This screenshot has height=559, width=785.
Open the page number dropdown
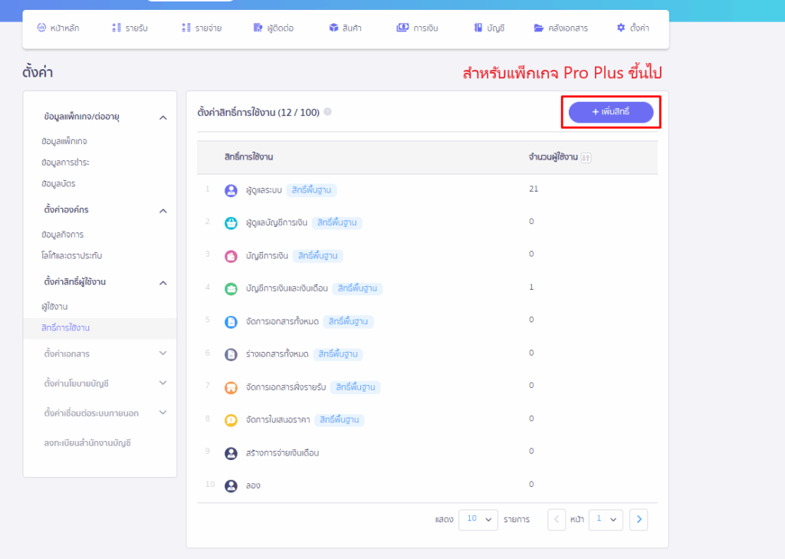point(606,519)
